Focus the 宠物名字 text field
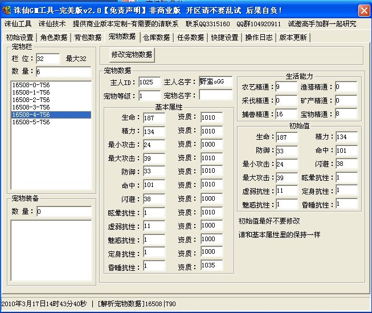The width and height of the screenshot is (372, 313). tap(215, 95)
